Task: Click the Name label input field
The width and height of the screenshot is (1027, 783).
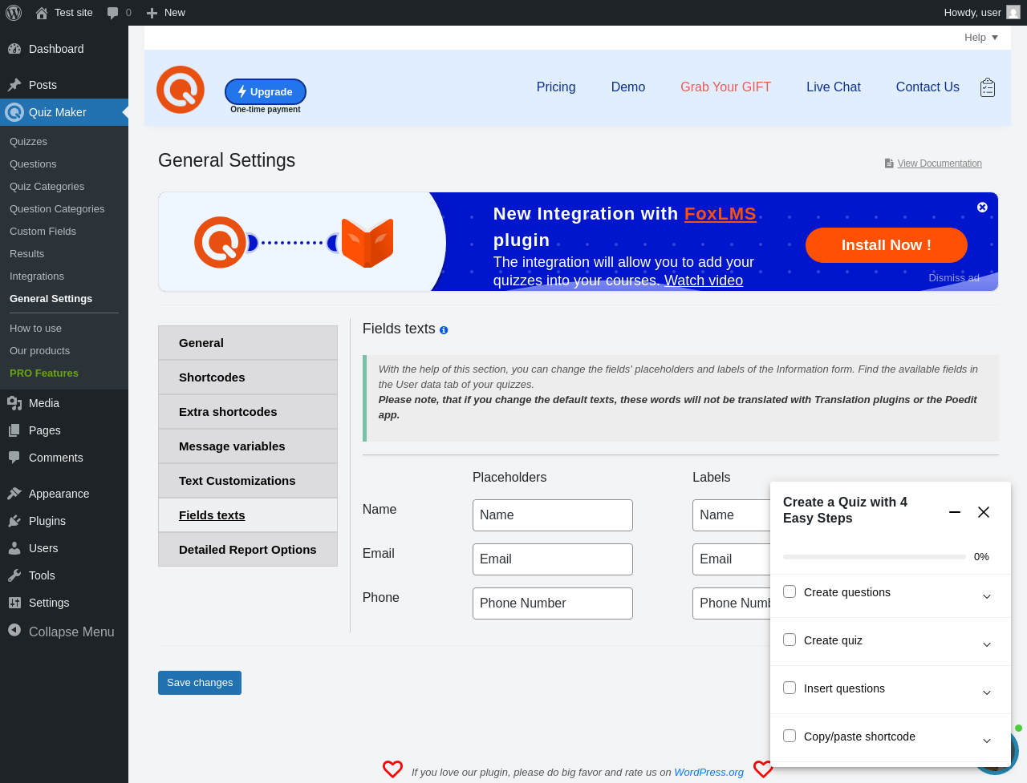Action: (x=732, y=515)
